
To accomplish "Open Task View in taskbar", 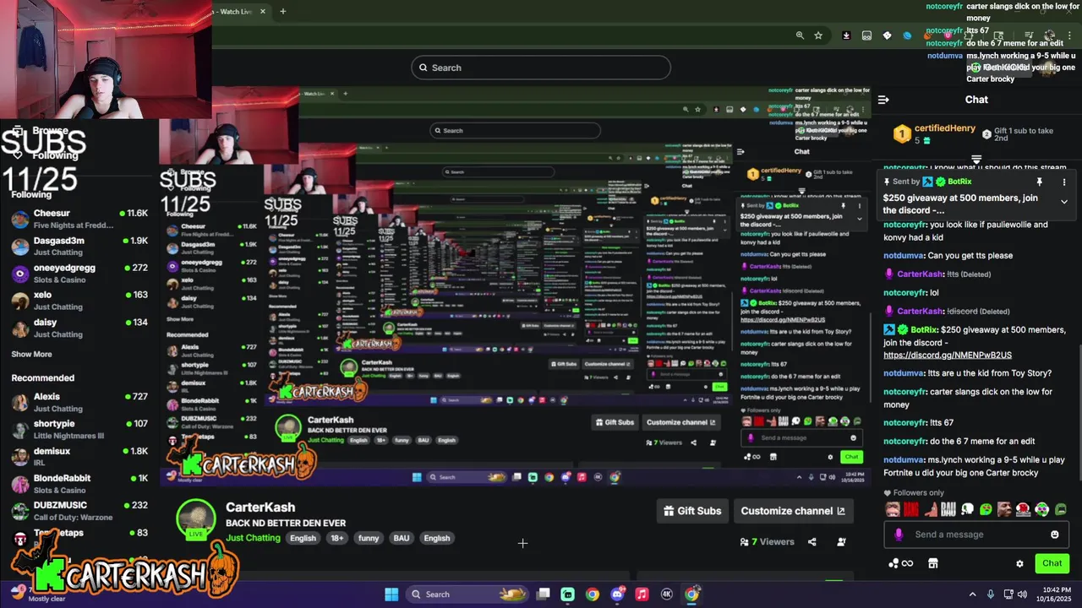I will pyautogui.click(x=544, y=594).
